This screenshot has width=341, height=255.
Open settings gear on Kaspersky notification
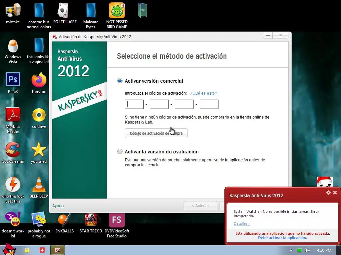[328, 193]
